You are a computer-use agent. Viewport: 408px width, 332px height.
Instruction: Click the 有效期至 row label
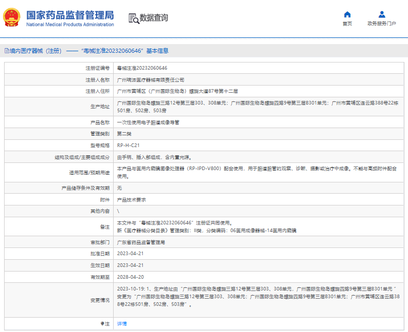100,277
